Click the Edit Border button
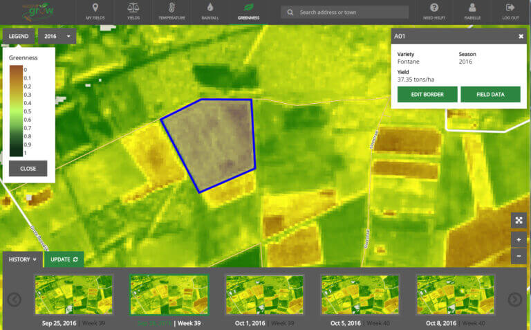 pos(427,95)
